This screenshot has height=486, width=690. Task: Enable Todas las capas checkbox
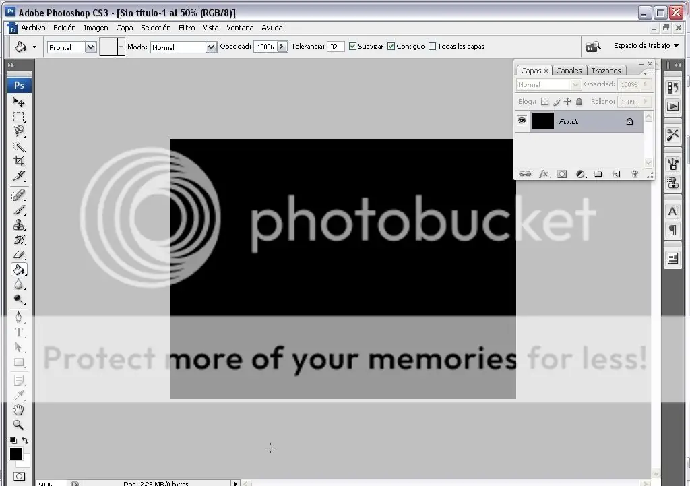tap(432, 47)
